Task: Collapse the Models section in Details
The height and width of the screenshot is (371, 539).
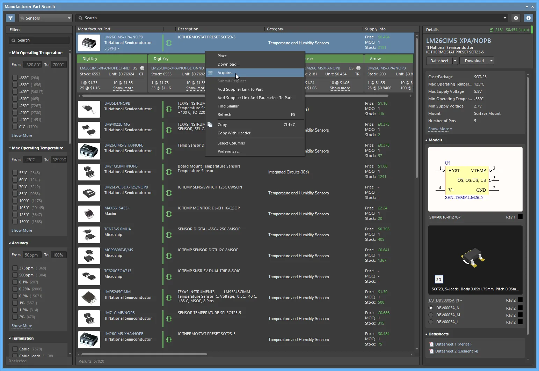Action: (427, 140)
